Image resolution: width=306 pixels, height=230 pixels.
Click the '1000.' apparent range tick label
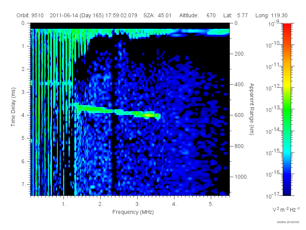click(x=241, y=177)
